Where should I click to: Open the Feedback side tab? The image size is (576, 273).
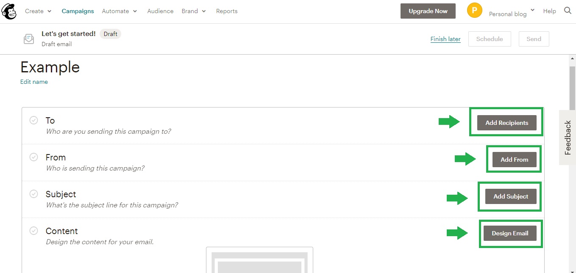click(568, 138)
